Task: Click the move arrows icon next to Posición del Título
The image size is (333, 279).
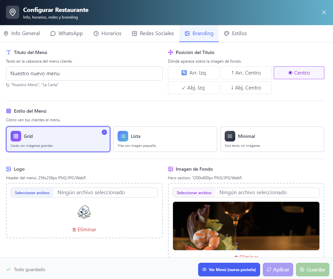Action: pos(170,52)
